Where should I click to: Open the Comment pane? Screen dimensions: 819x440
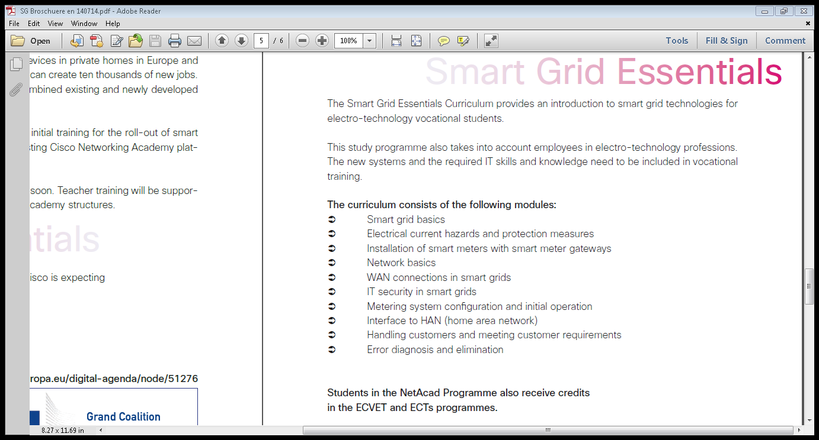coord(785,41)
